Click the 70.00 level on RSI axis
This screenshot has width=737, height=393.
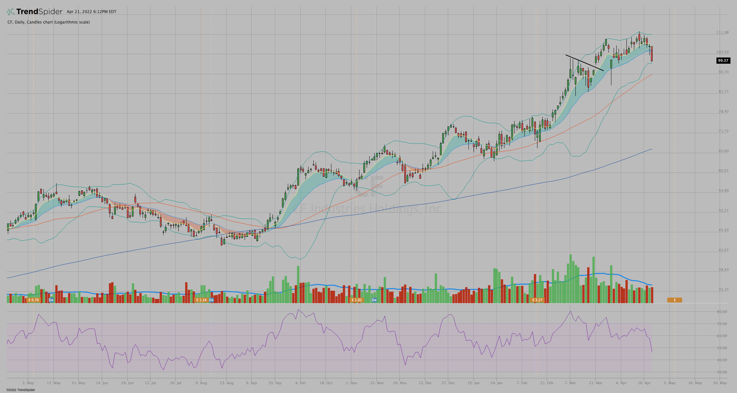[x=722, y=324]
